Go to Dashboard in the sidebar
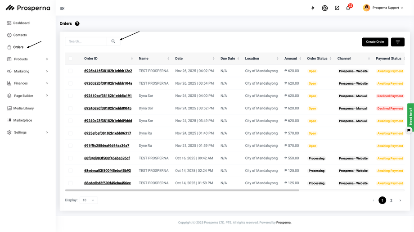This screenshot has width=414, height=232. pyautogui.click(x=21, y=23)
